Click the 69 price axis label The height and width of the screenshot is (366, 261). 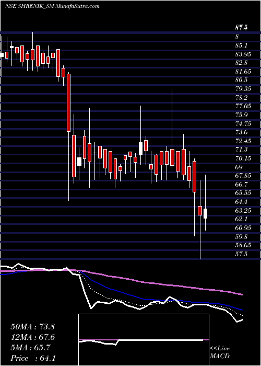(239, 167)
